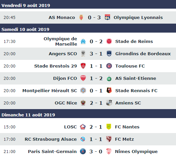Select the FC Nantes yellow crest

pos(109,127)
